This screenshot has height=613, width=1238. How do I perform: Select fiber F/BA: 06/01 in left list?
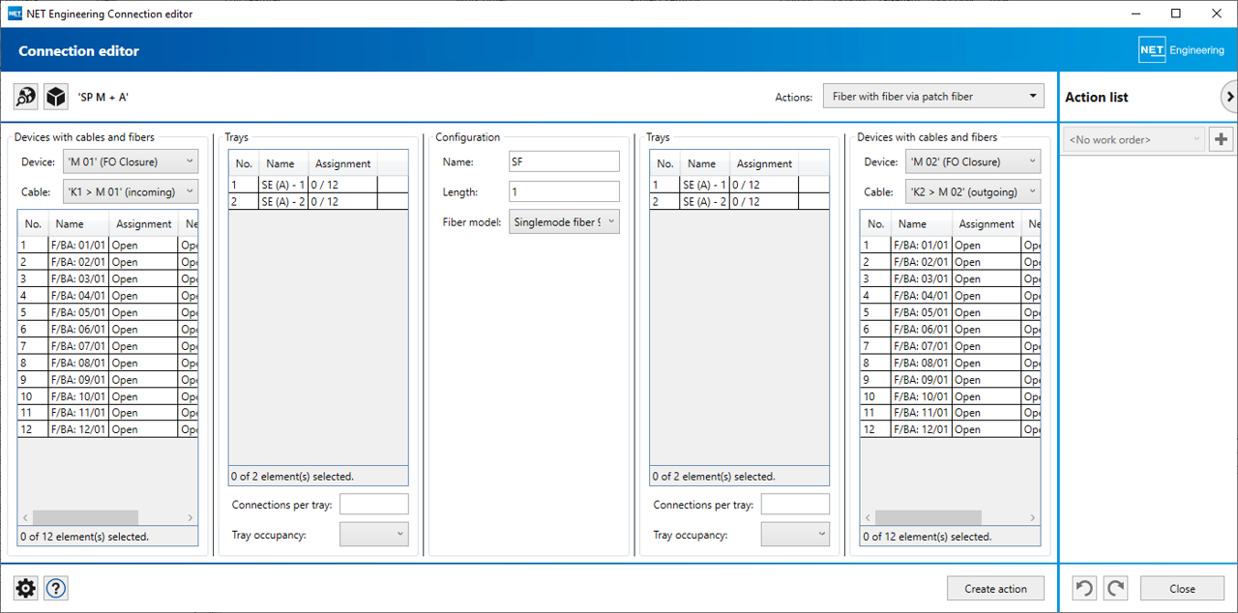tap(108, 329)
